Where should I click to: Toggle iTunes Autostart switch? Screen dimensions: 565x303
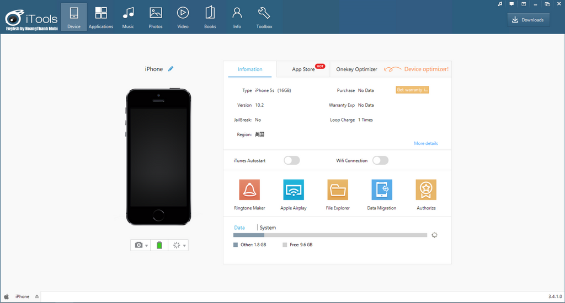pos(291,160)
